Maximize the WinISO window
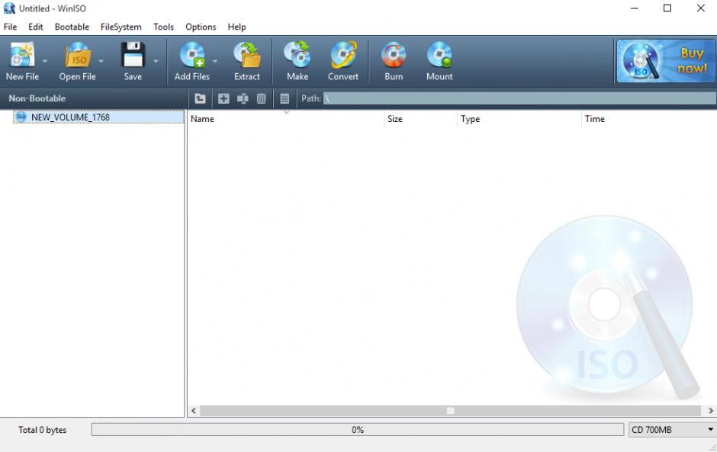The image size is (717, 452). pyautogui.click(x=667, y=8)
